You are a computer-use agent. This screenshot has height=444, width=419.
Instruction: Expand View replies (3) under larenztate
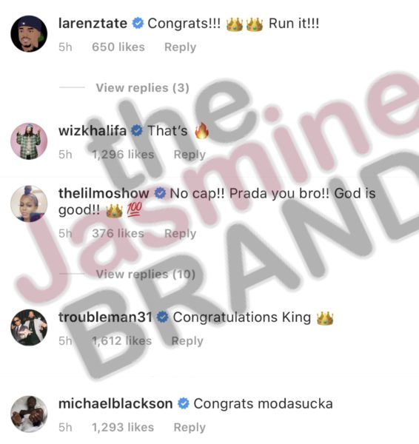(x=142, y=88)
